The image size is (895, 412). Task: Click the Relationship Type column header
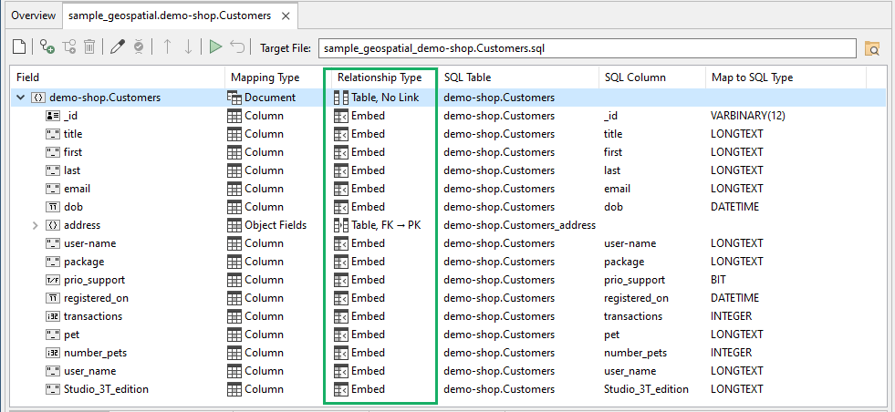click(x=379, y=77)
